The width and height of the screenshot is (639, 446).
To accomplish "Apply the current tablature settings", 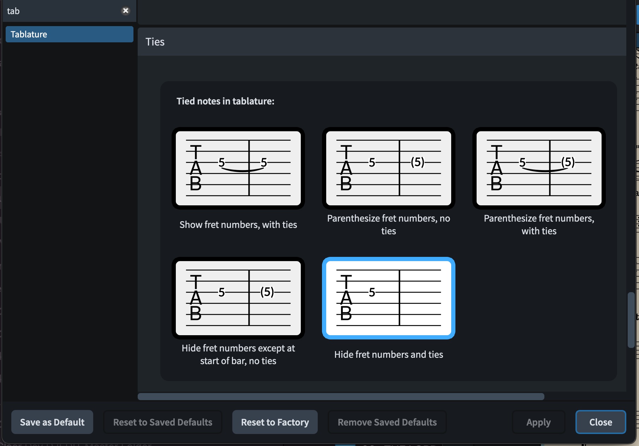I will [538, 422].
